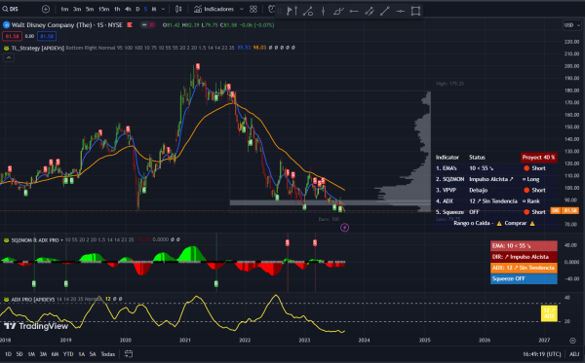Collapse the indicator legend with chevron
585x363 pixels.
[x=9, y=57]
